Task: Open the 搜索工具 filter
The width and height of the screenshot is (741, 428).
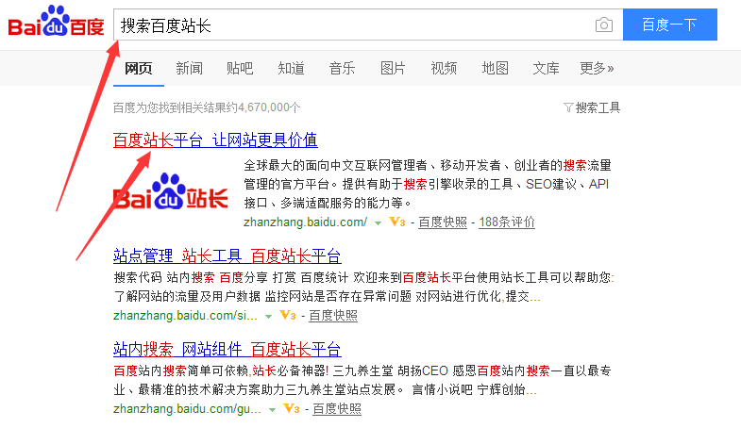Action: [592, 107]
